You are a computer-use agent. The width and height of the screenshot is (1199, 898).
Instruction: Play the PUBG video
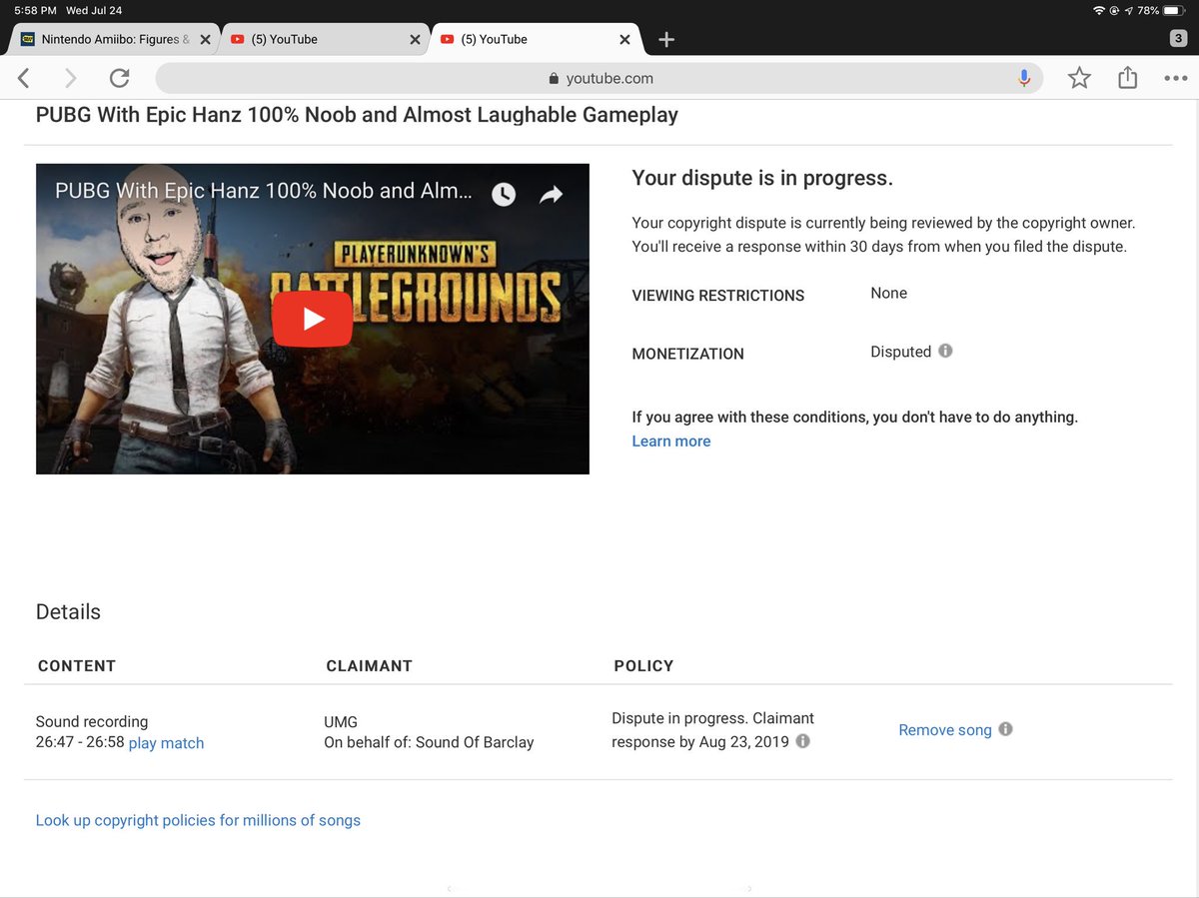point(312,319)
